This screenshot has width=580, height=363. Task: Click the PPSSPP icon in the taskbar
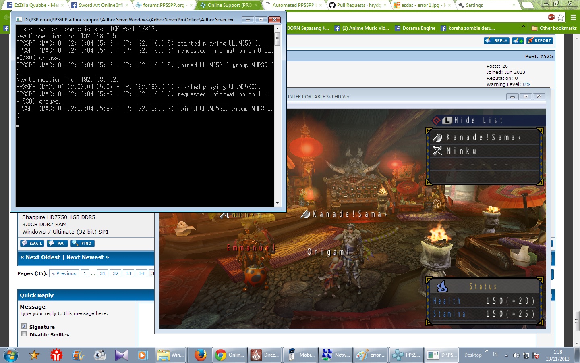[x=407, y=355]
